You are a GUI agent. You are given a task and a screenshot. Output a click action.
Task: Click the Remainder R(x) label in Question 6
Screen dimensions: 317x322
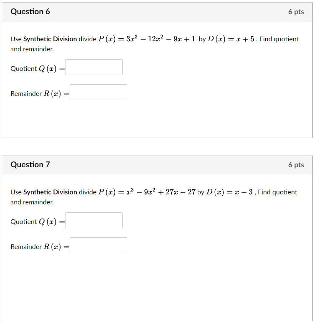(x=39, y=94)
